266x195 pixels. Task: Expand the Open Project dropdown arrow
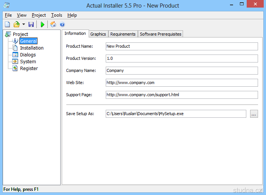(x=23, y=25)
